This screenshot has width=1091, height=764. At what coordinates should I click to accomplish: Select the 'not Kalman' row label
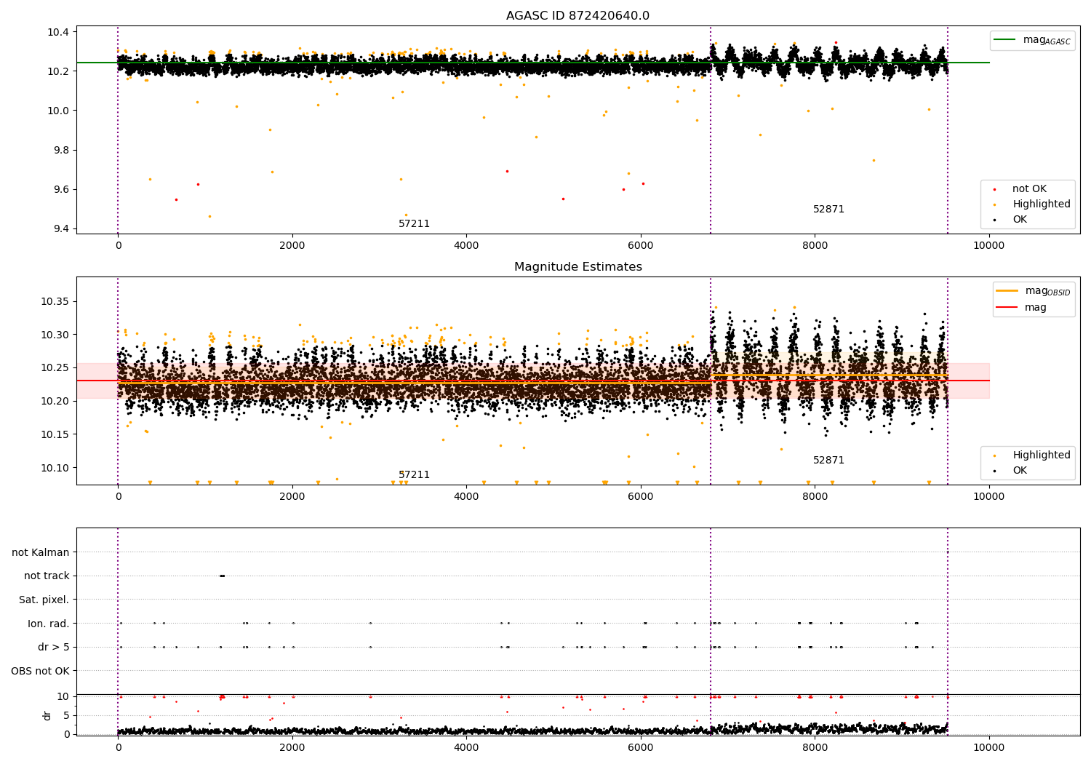41,553
